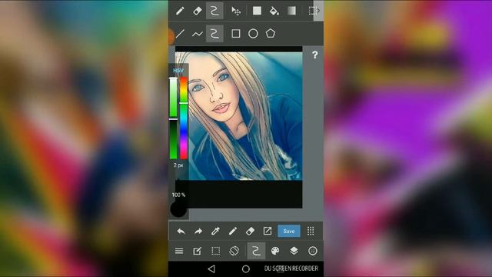Undo the last stroke
492x277 pixels.
pos(181,232)
